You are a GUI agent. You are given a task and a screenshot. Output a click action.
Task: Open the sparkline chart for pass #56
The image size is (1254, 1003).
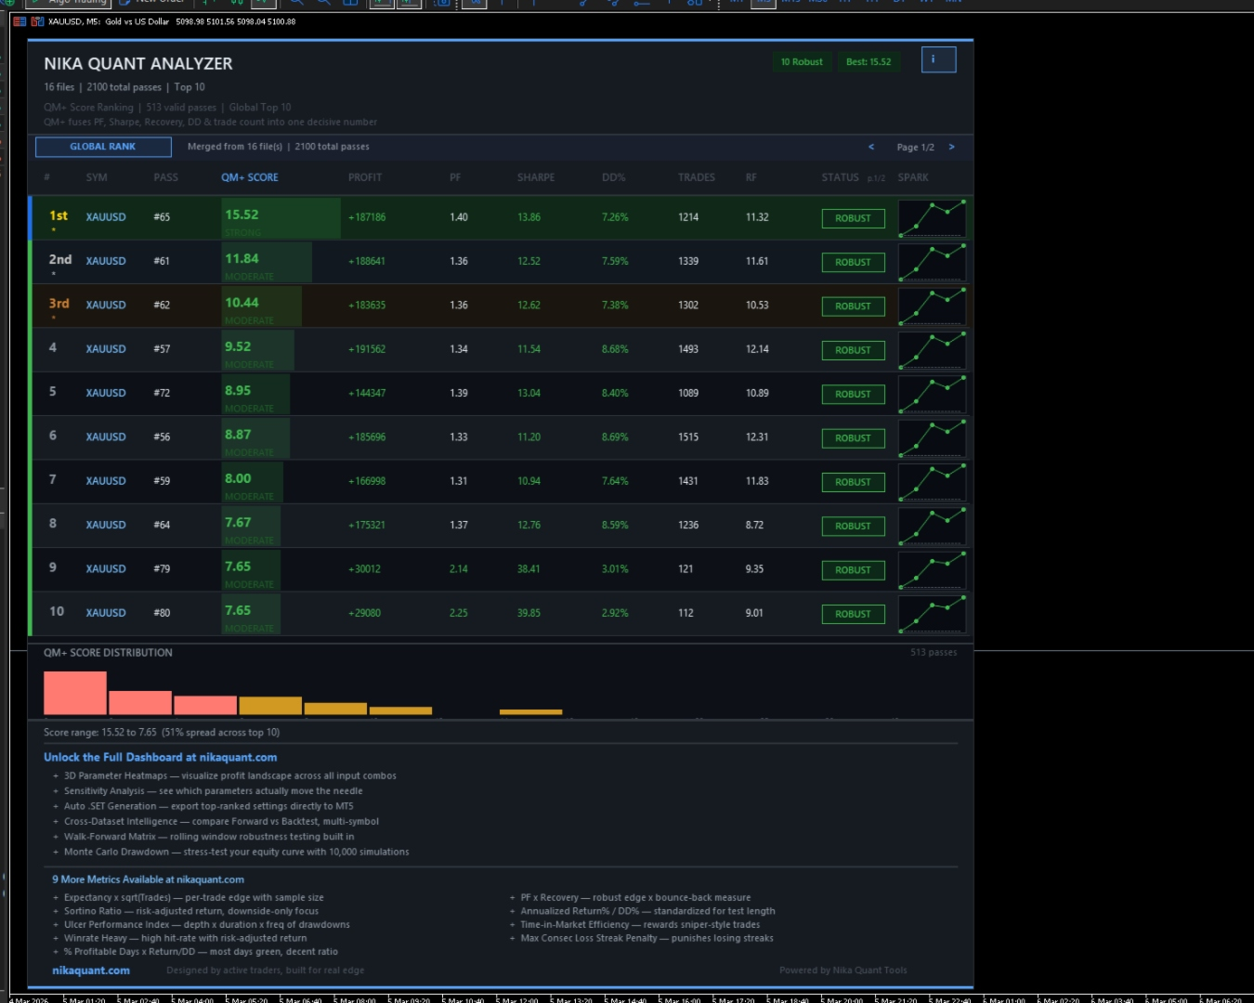point(933,438)
